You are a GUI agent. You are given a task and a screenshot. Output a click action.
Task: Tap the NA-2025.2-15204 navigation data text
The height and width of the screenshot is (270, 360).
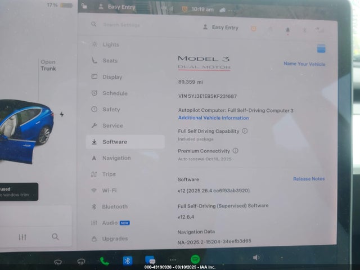[214, 241]
